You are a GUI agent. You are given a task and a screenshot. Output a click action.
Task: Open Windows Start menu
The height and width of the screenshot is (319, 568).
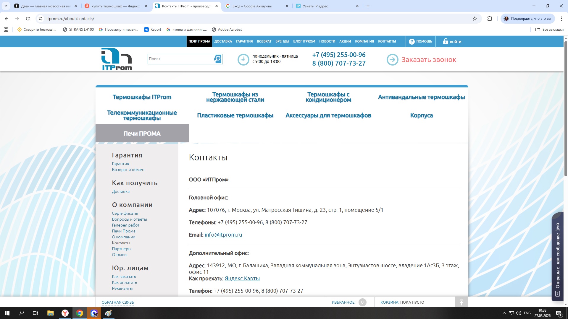[x=7, y=313]
